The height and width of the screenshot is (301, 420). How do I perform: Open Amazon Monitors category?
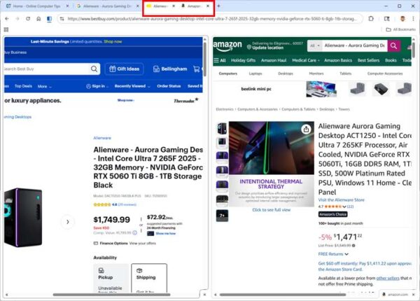coord(316,73)
